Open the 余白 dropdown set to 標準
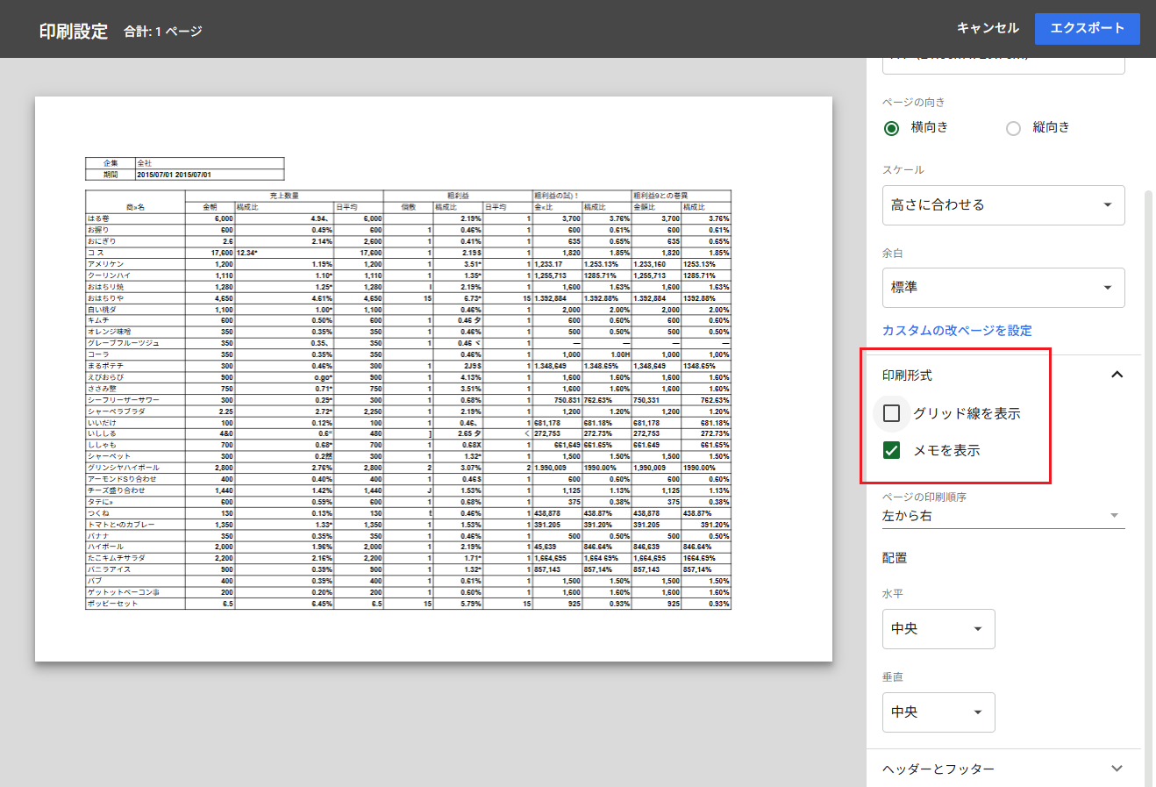 click(1003, 287)
